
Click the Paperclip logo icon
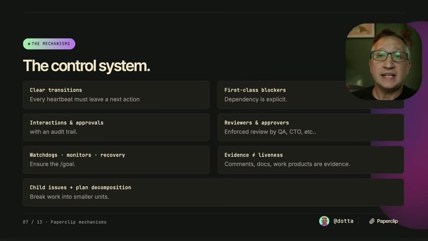tap(372, 221)
